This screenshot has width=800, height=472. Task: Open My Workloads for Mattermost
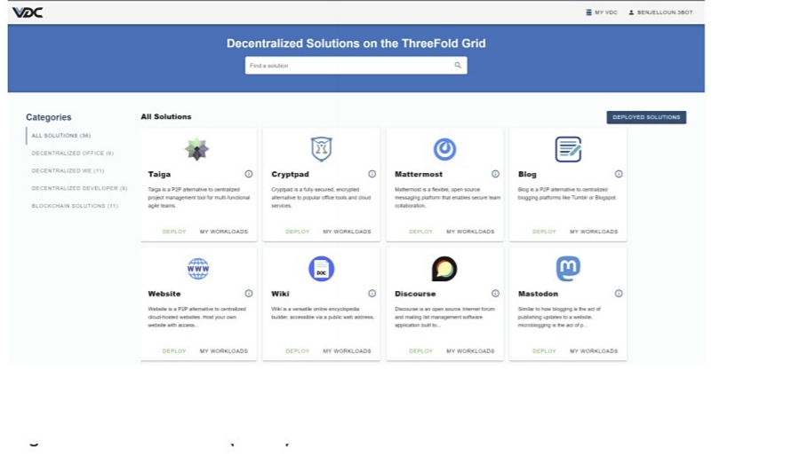click(470, 232)
